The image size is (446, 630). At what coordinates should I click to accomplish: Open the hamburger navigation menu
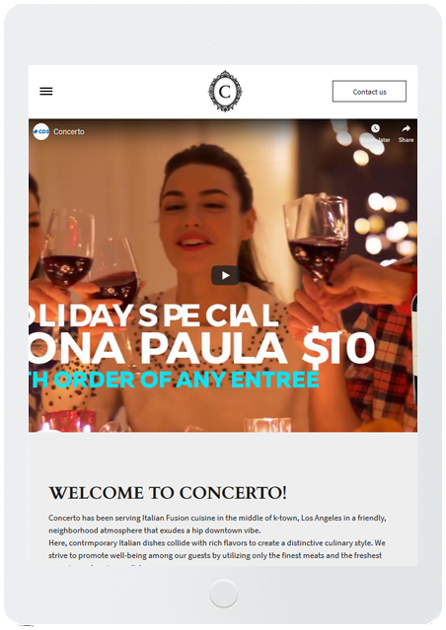[x=46, y=92]
